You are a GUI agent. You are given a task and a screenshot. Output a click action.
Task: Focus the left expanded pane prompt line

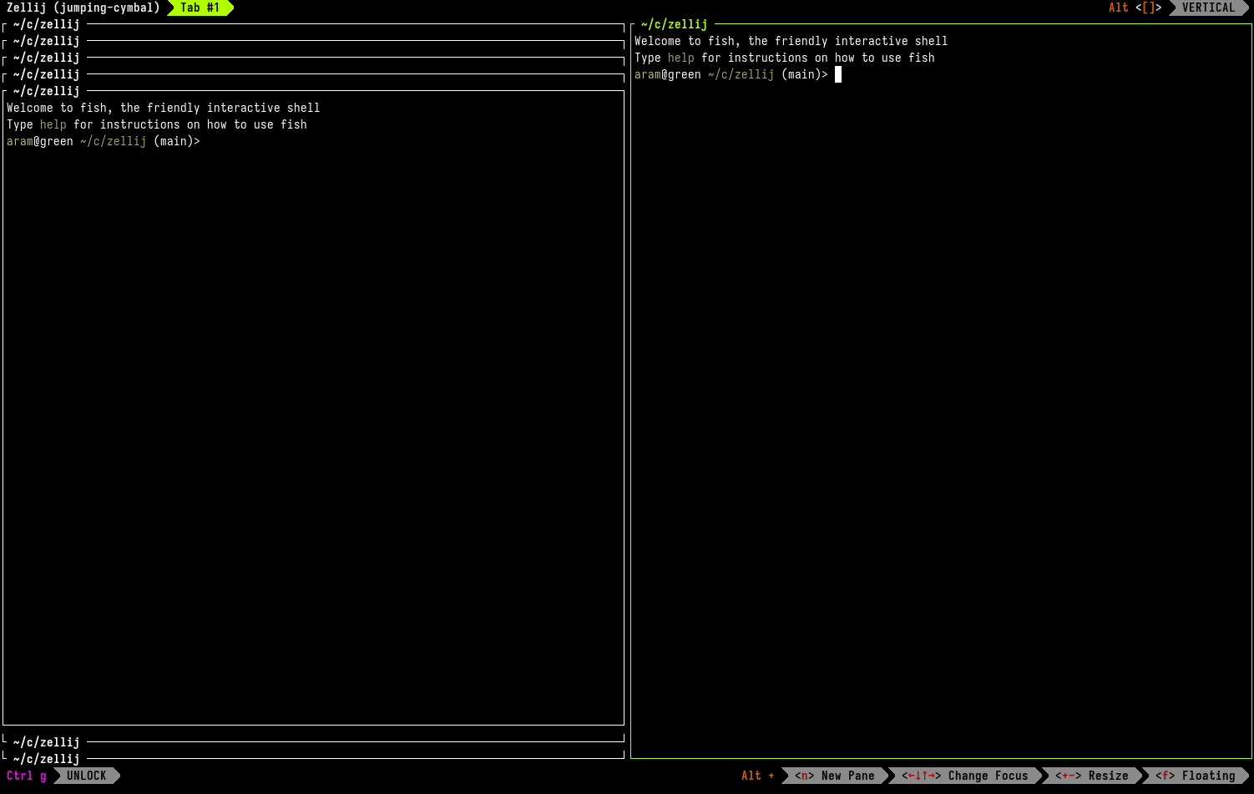(104, 141)
